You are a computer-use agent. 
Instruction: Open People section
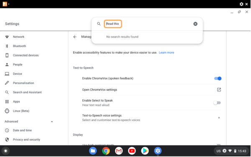pos(18,65)
